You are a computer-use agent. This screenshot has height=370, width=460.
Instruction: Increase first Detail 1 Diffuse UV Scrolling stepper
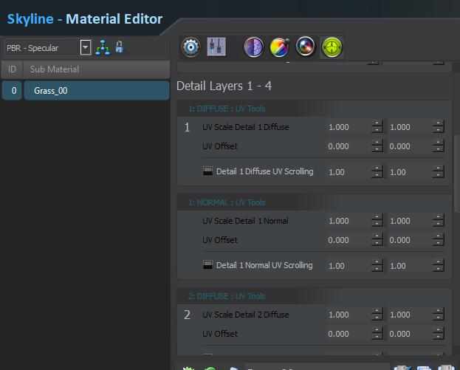tap(377, 168)
